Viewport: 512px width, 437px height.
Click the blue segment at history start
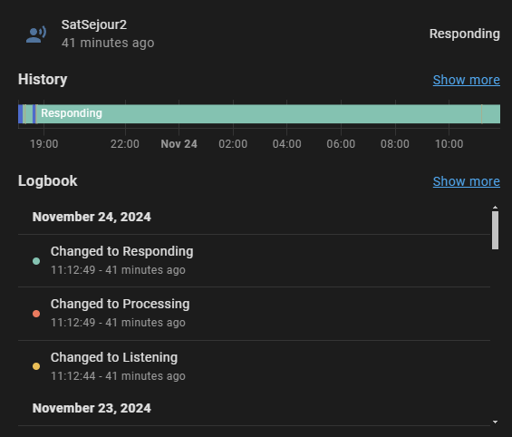(20, 114)
